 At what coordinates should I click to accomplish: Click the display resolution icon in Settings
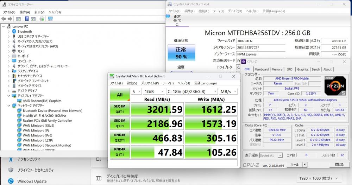pyautogui.click(x=98, y=178)
